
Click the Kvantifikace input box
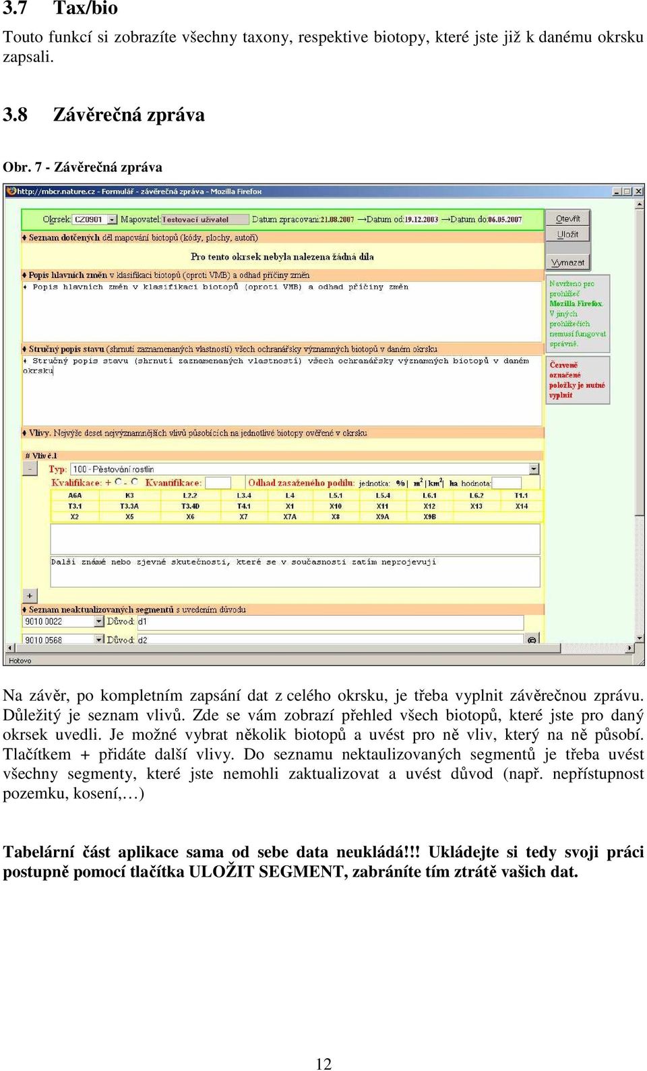coord(218,483)
